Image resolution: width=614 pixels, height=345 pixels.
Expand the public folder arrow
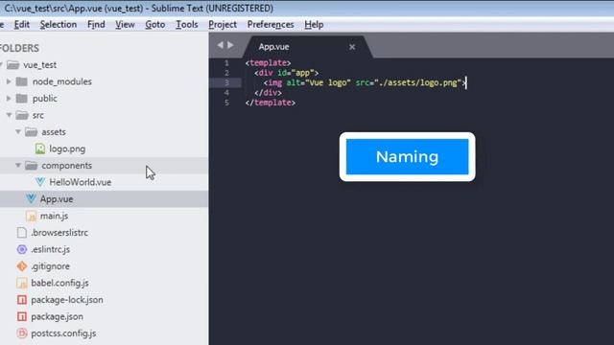9,99
